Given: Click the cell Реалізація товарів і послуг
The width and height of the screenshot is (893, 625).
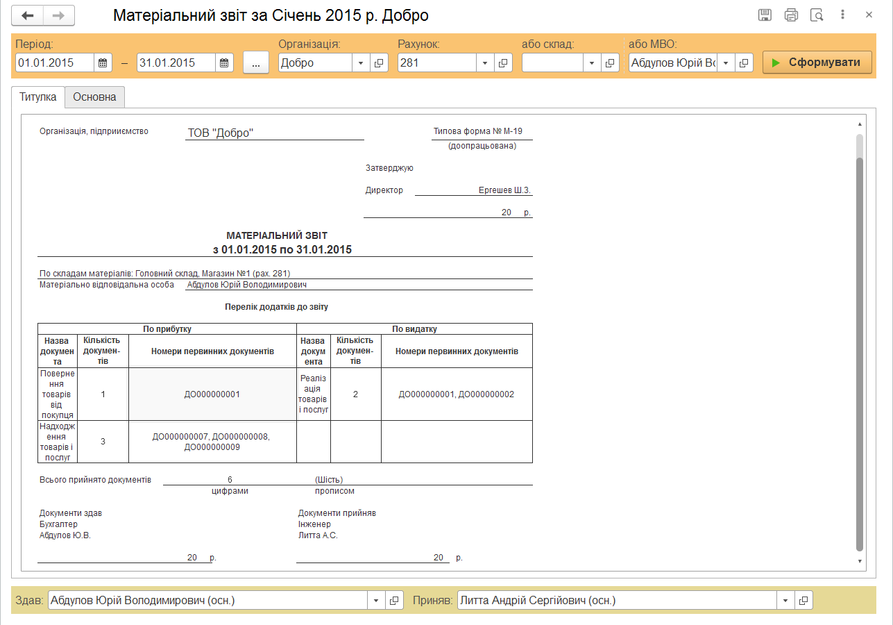Looking at the screenshot, I should coord(314,394).
